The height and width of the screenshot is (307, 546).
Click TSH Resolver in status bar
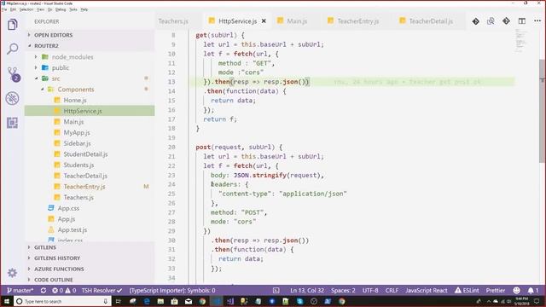(102, 290)
